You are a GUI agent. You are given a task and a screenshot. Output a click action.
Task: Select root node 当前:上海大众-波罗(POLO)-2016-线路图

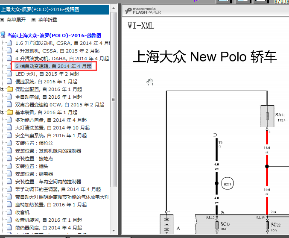[x=54, y=35]
